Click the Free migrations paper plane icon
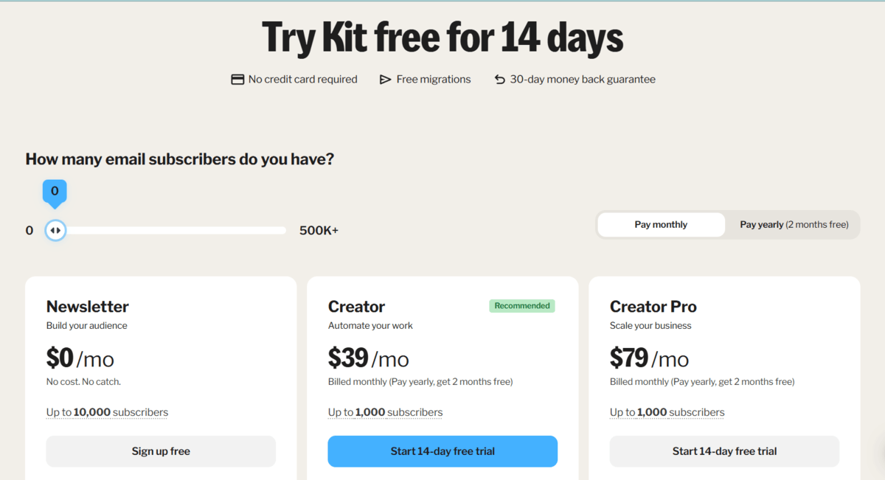Image resolution: width=885 pixels, height=480 pixels. (x=385, y=78)
